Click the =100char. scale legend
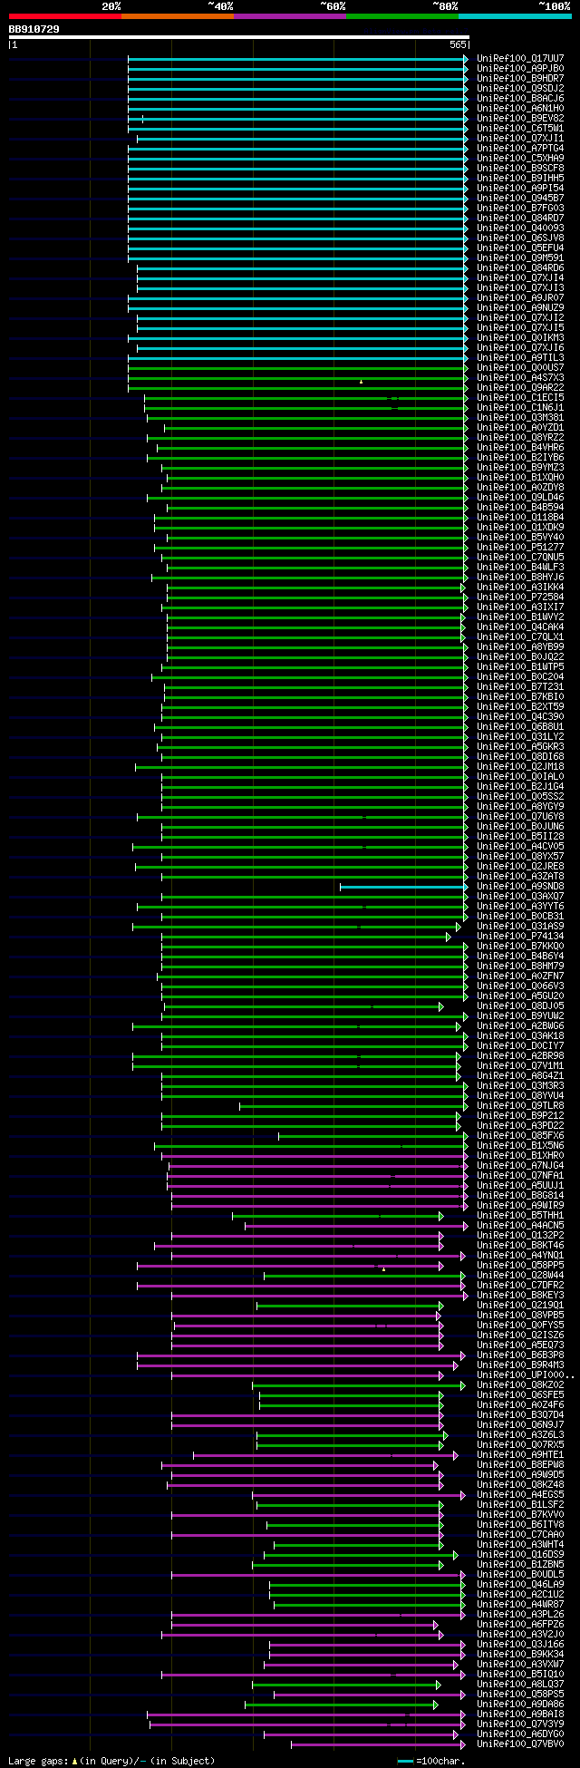580x1768 pixels. [431, 1761]
